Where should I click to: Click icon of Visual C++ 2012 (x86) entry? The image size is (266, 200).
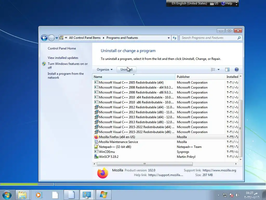[96, 112]
